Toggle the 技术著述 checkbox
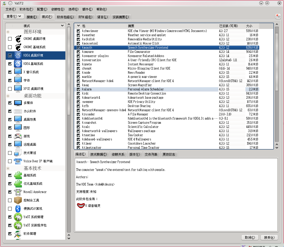Screen dimensions: 284x247 click(10, 153)
